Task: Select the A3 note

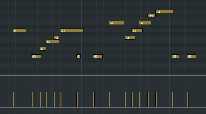Action: click(x=43, y=49)
